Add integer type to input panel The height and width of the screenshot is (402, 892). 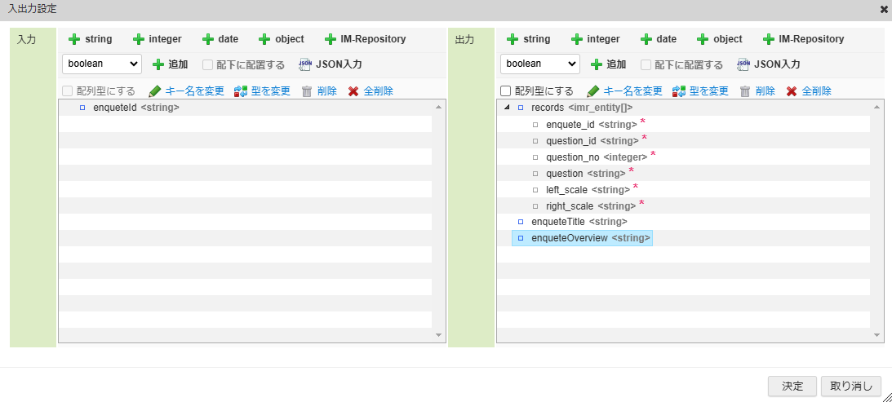tap(157, 39)
